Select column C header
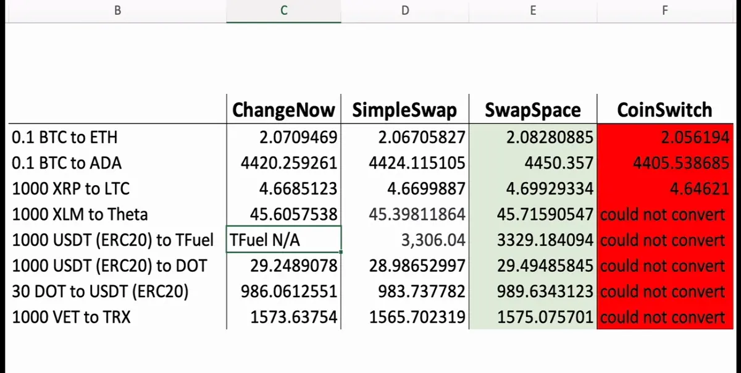This screenshot has width=741, height=373. (283, 11)
